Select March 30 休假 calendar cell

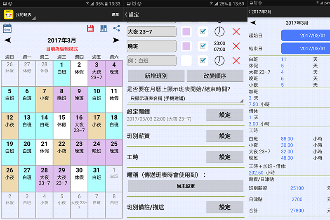click(x=79, y=179)
